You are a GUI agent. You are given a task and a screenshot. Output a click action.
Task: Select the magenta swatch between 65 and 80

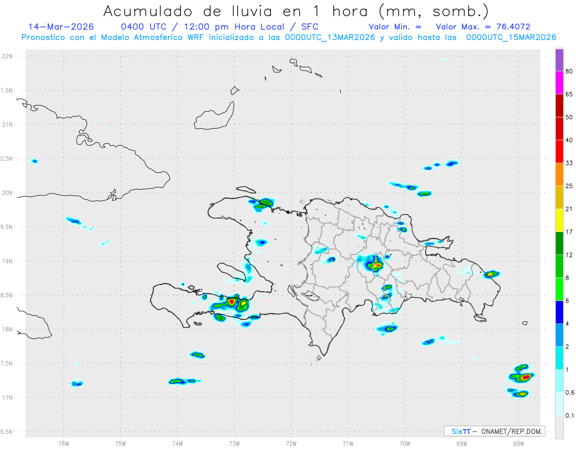click(559, 83)
